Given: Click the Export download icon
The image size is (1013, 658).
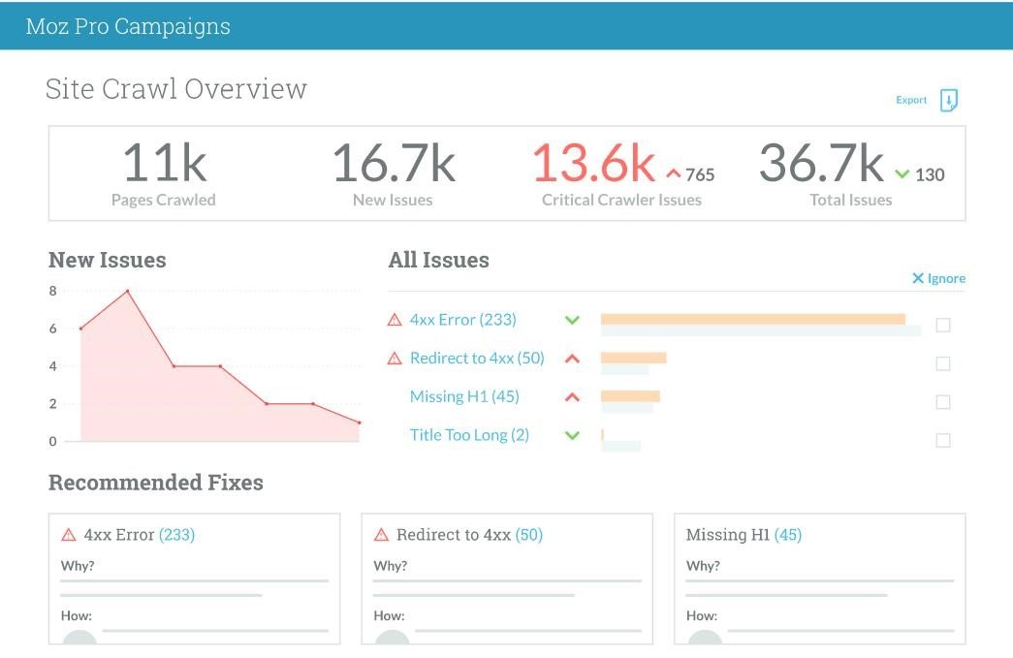Looking at the screenshot, I should pos(949,100).
